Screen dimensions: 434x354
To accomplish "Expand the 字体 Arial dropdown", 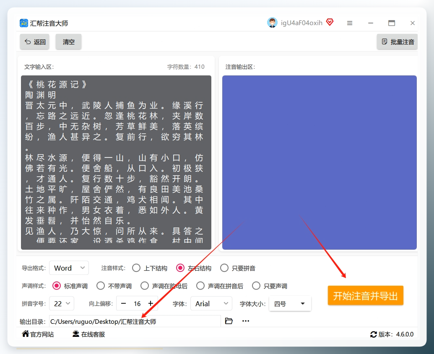I will pyautogui.click(x=211, y=304).
